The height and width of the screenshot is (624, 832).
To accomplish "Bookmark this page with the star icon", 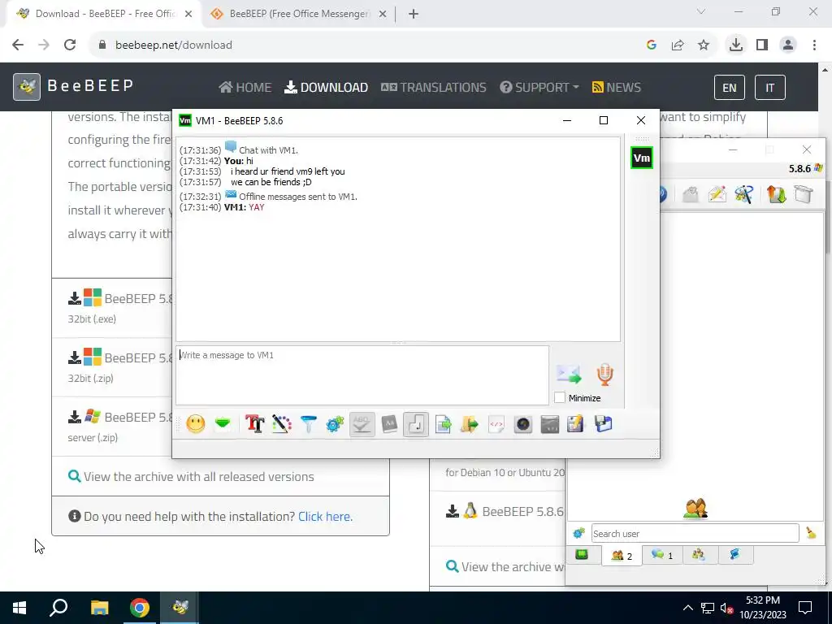I will pos(704,45).
